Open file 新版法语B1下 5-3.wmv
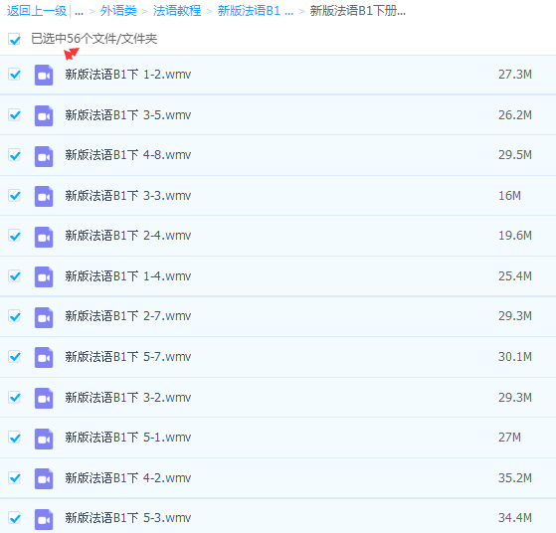The height and width of the screenshot is (533, 556). [128, 518]
